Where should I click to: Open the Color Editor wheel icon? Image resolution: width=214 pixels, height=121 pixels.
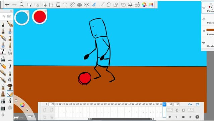coord(144,5)
